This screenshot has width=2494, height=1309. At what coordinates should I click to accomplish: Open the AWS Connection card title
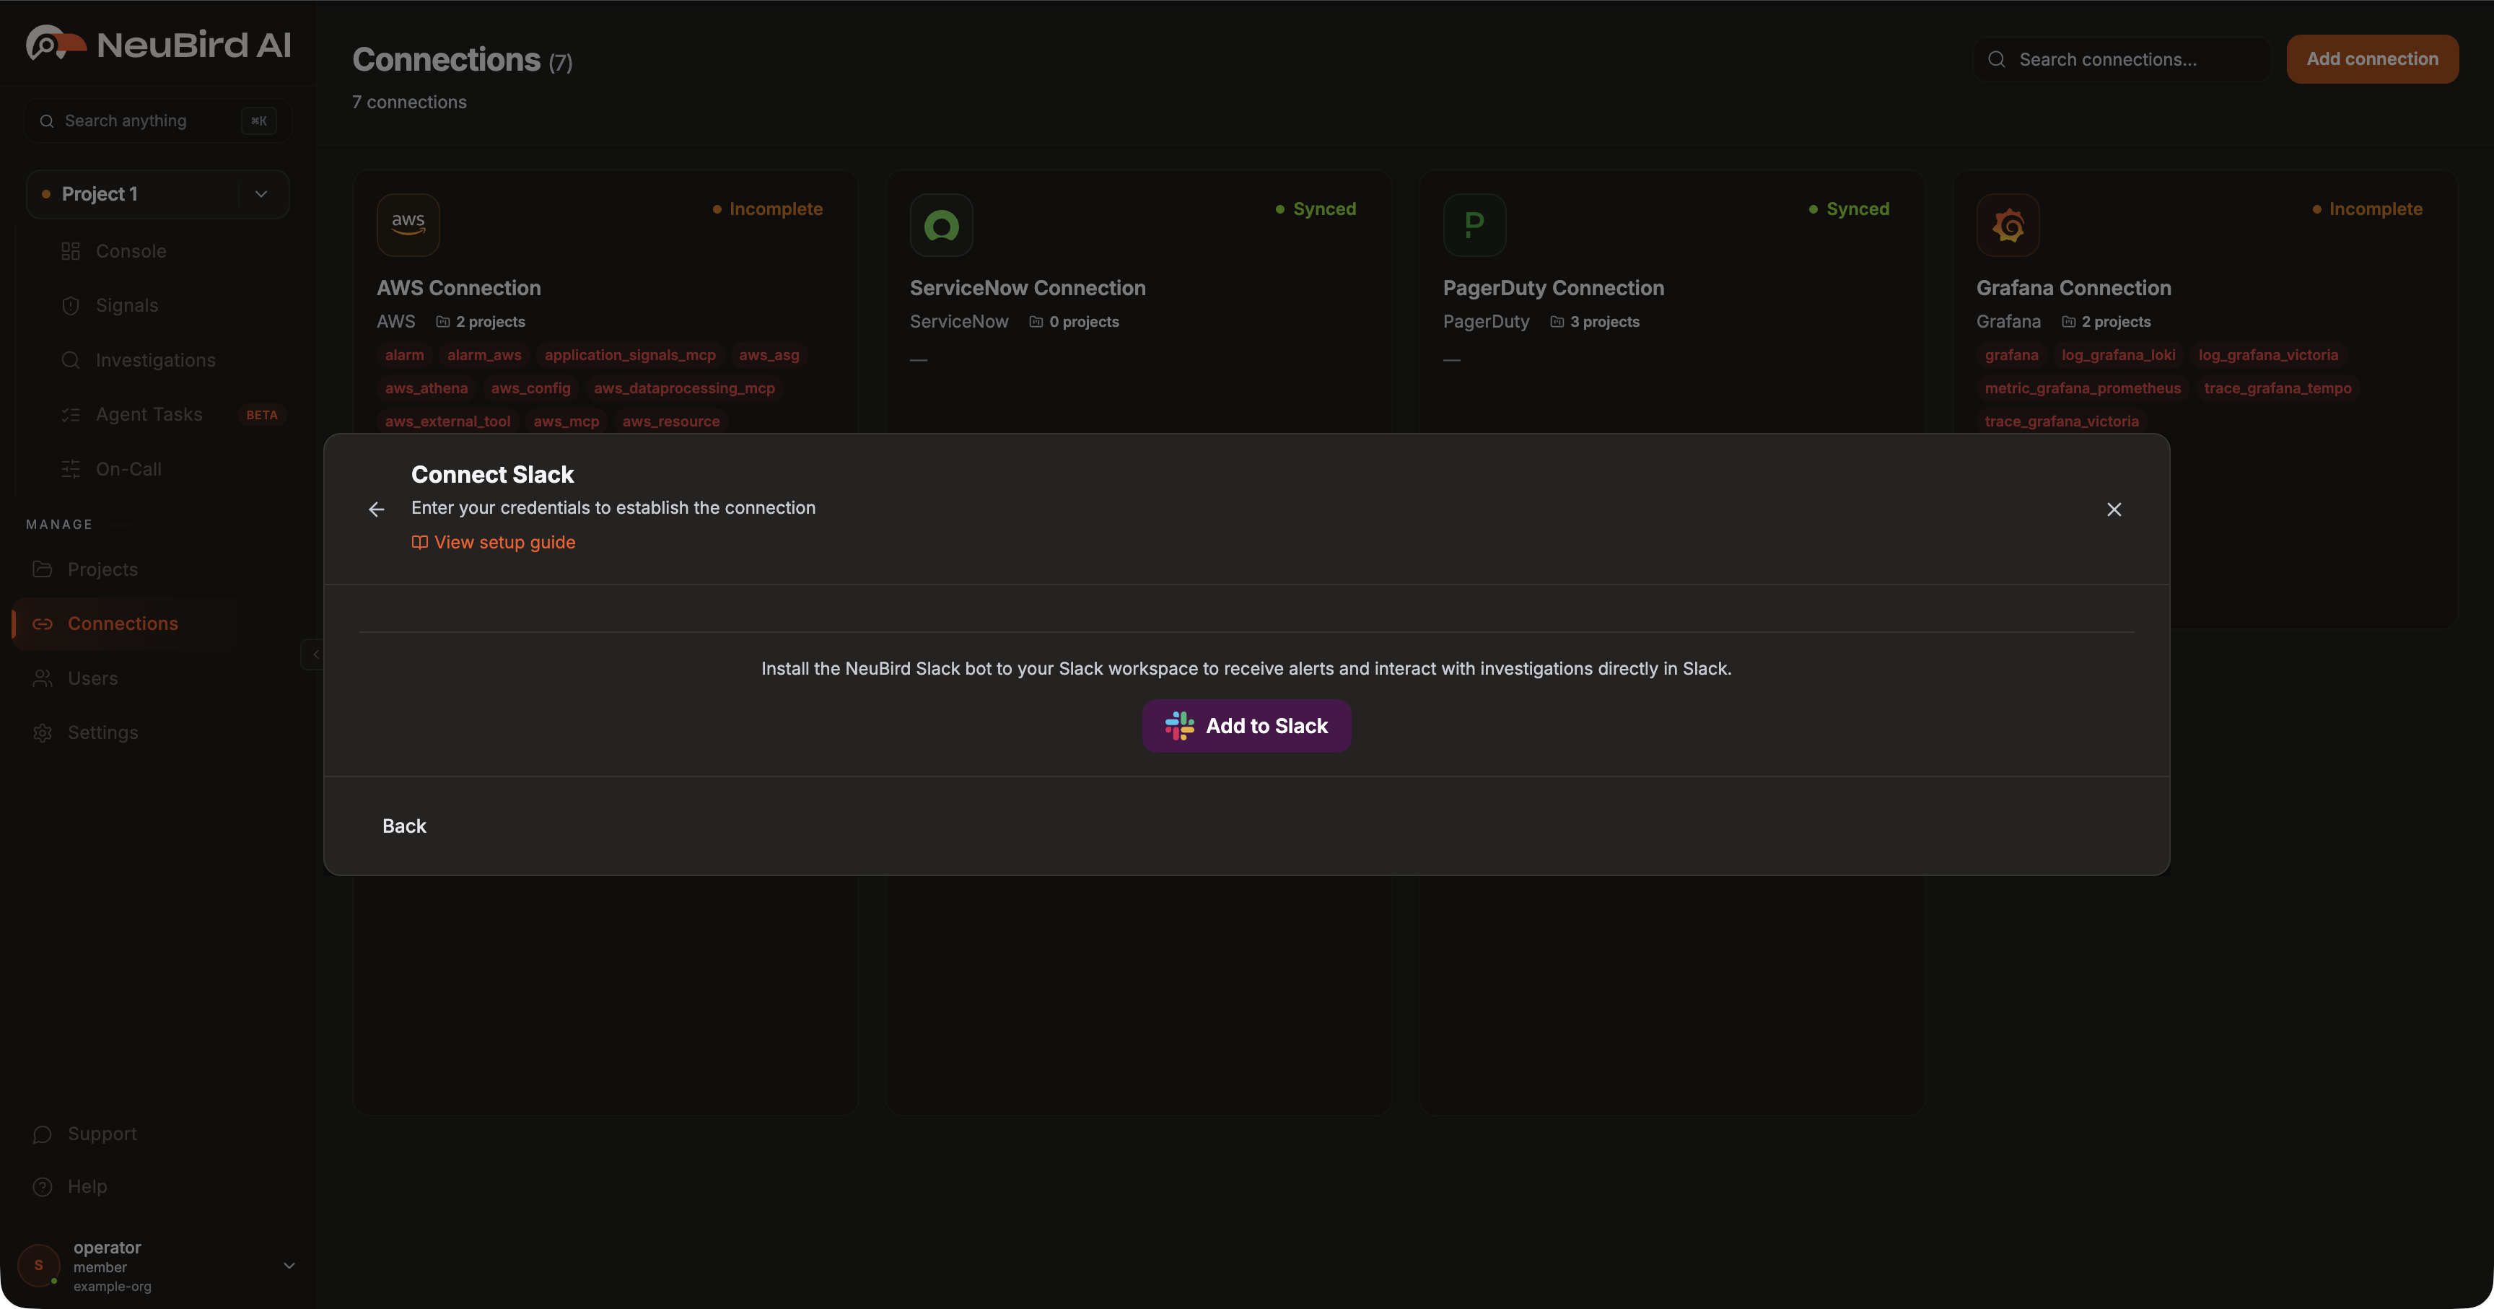pos(459,289)
